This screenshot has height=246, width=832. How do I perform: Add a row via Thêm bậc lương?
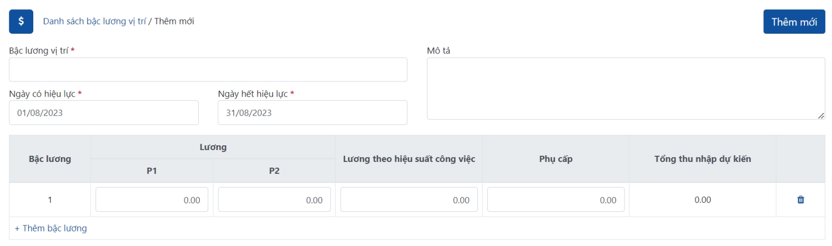click(x=51, y=228)
